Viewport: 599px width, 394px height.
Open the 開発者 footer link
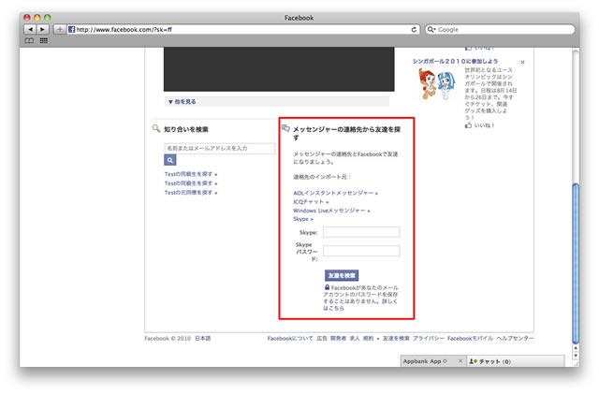(338, 338)
